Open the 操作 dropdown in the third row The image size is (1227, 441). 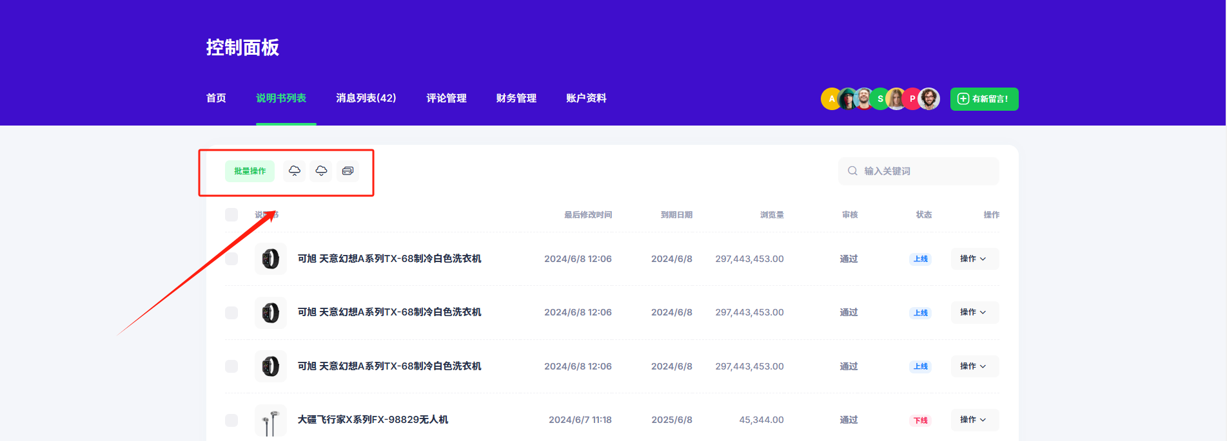(x=974, y=366)
